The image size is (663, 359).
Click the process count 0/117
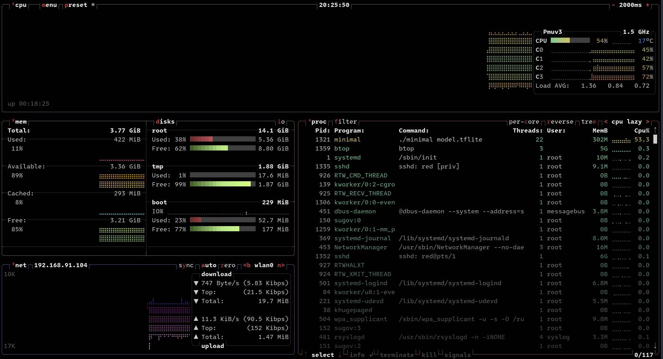[x=644, y=355]
